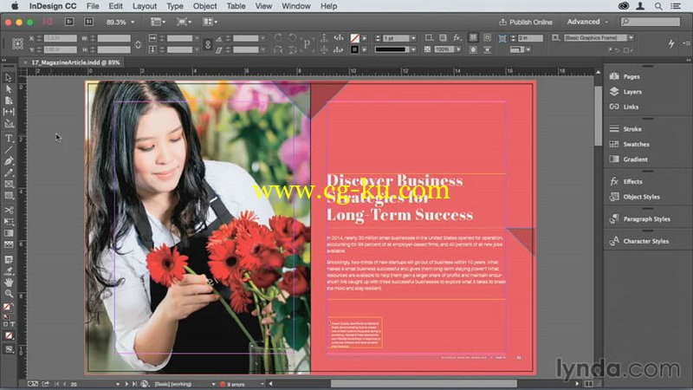Open the stroke weight 1 pt dropdown
The image size is (693, 390).
(413, 38)
